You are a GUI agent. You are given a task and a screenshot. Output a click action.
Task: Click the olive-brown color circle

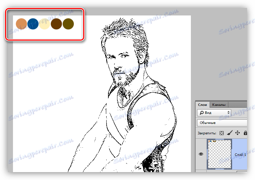tap(68, 24)
